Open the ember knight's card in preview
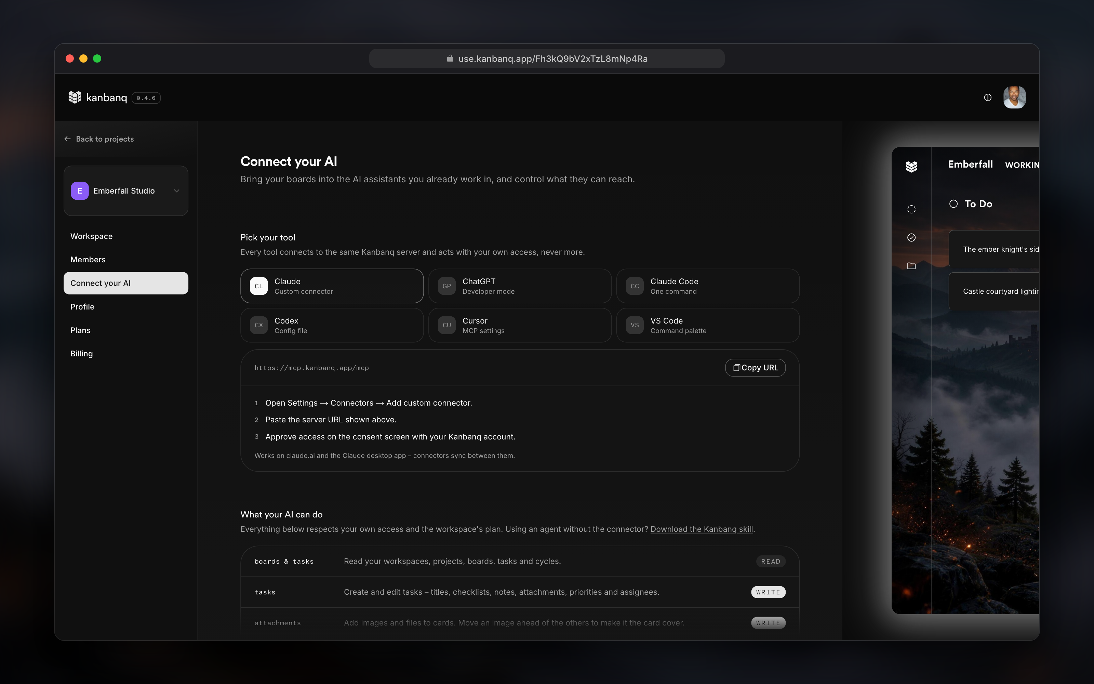The image size is (1094, 684). click(994, 249)
